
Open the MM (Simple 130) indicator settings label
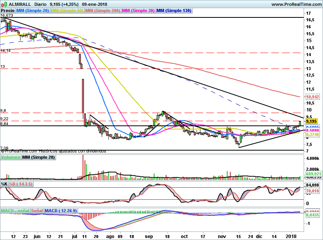[174, 11]
